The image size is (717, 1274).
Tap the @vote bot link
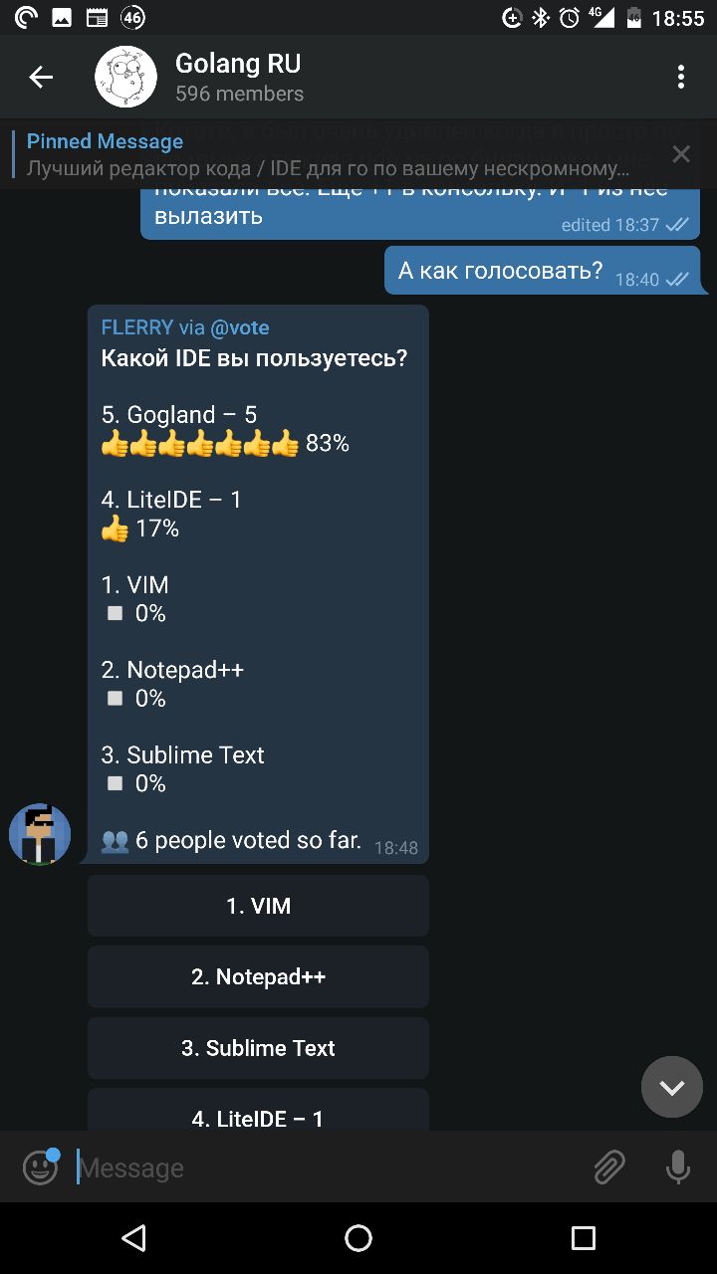click(x=239, y=327)
